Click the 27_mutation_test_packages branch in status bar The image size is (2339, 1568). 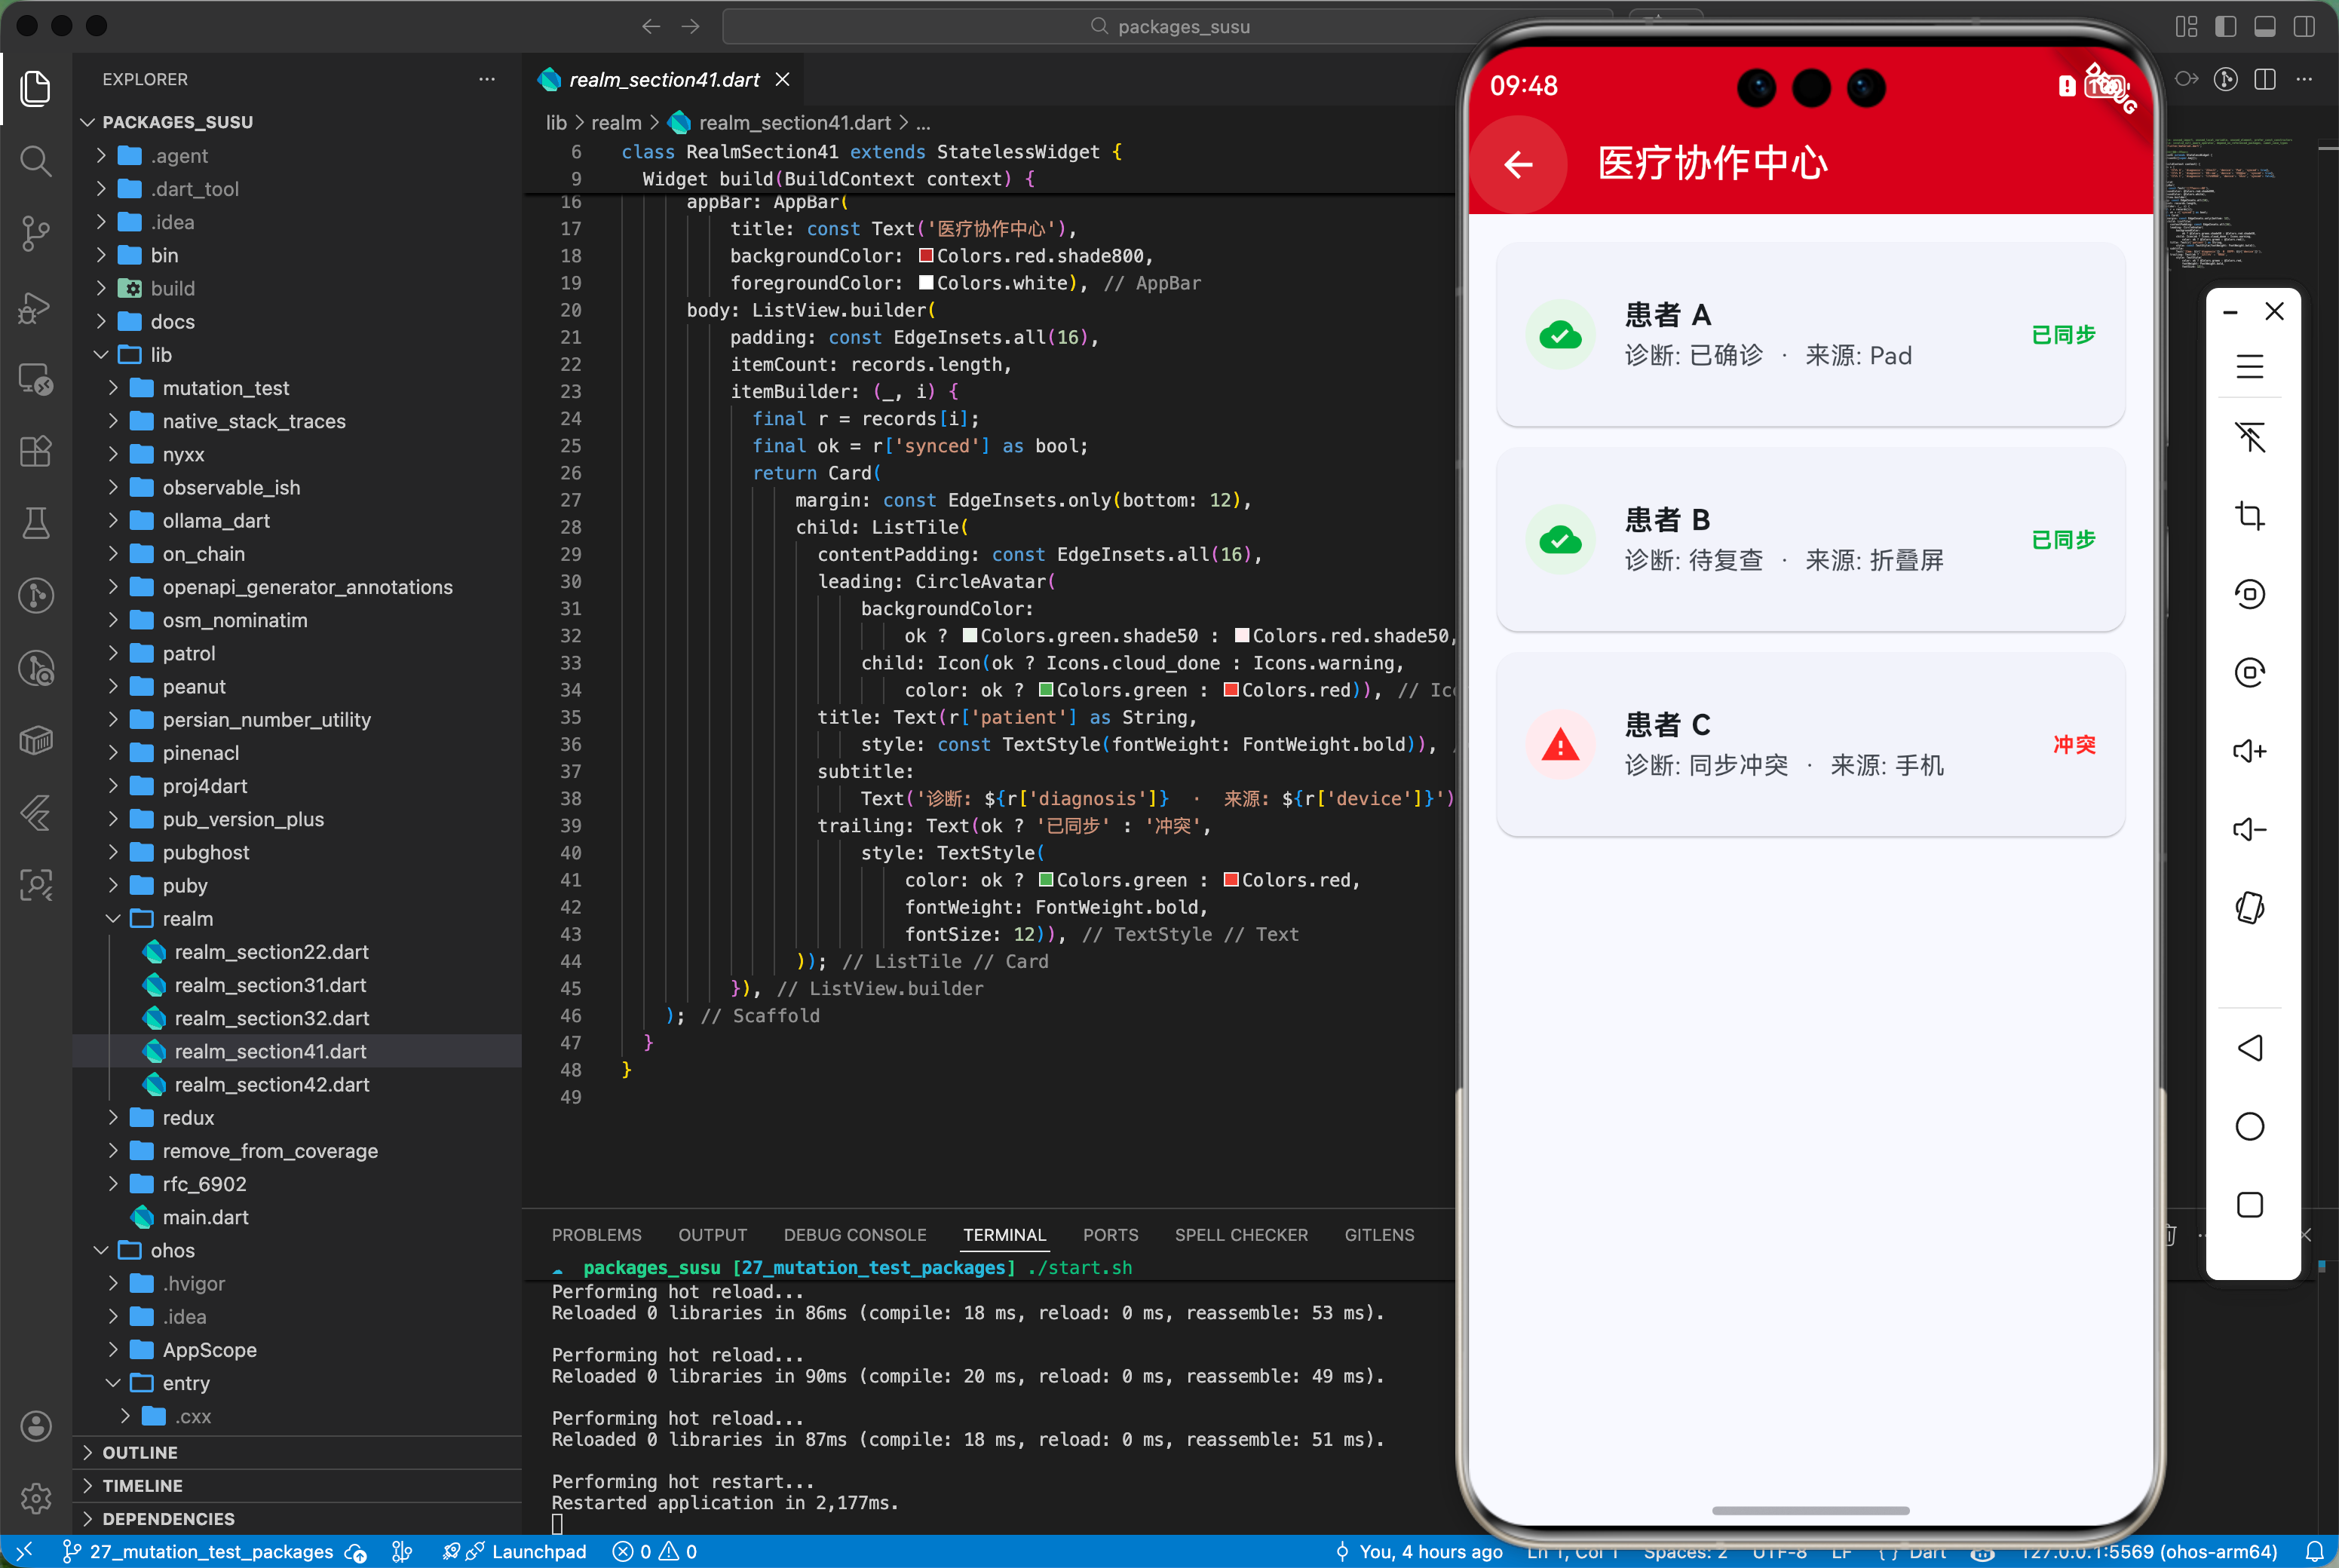click(210, 1551)
